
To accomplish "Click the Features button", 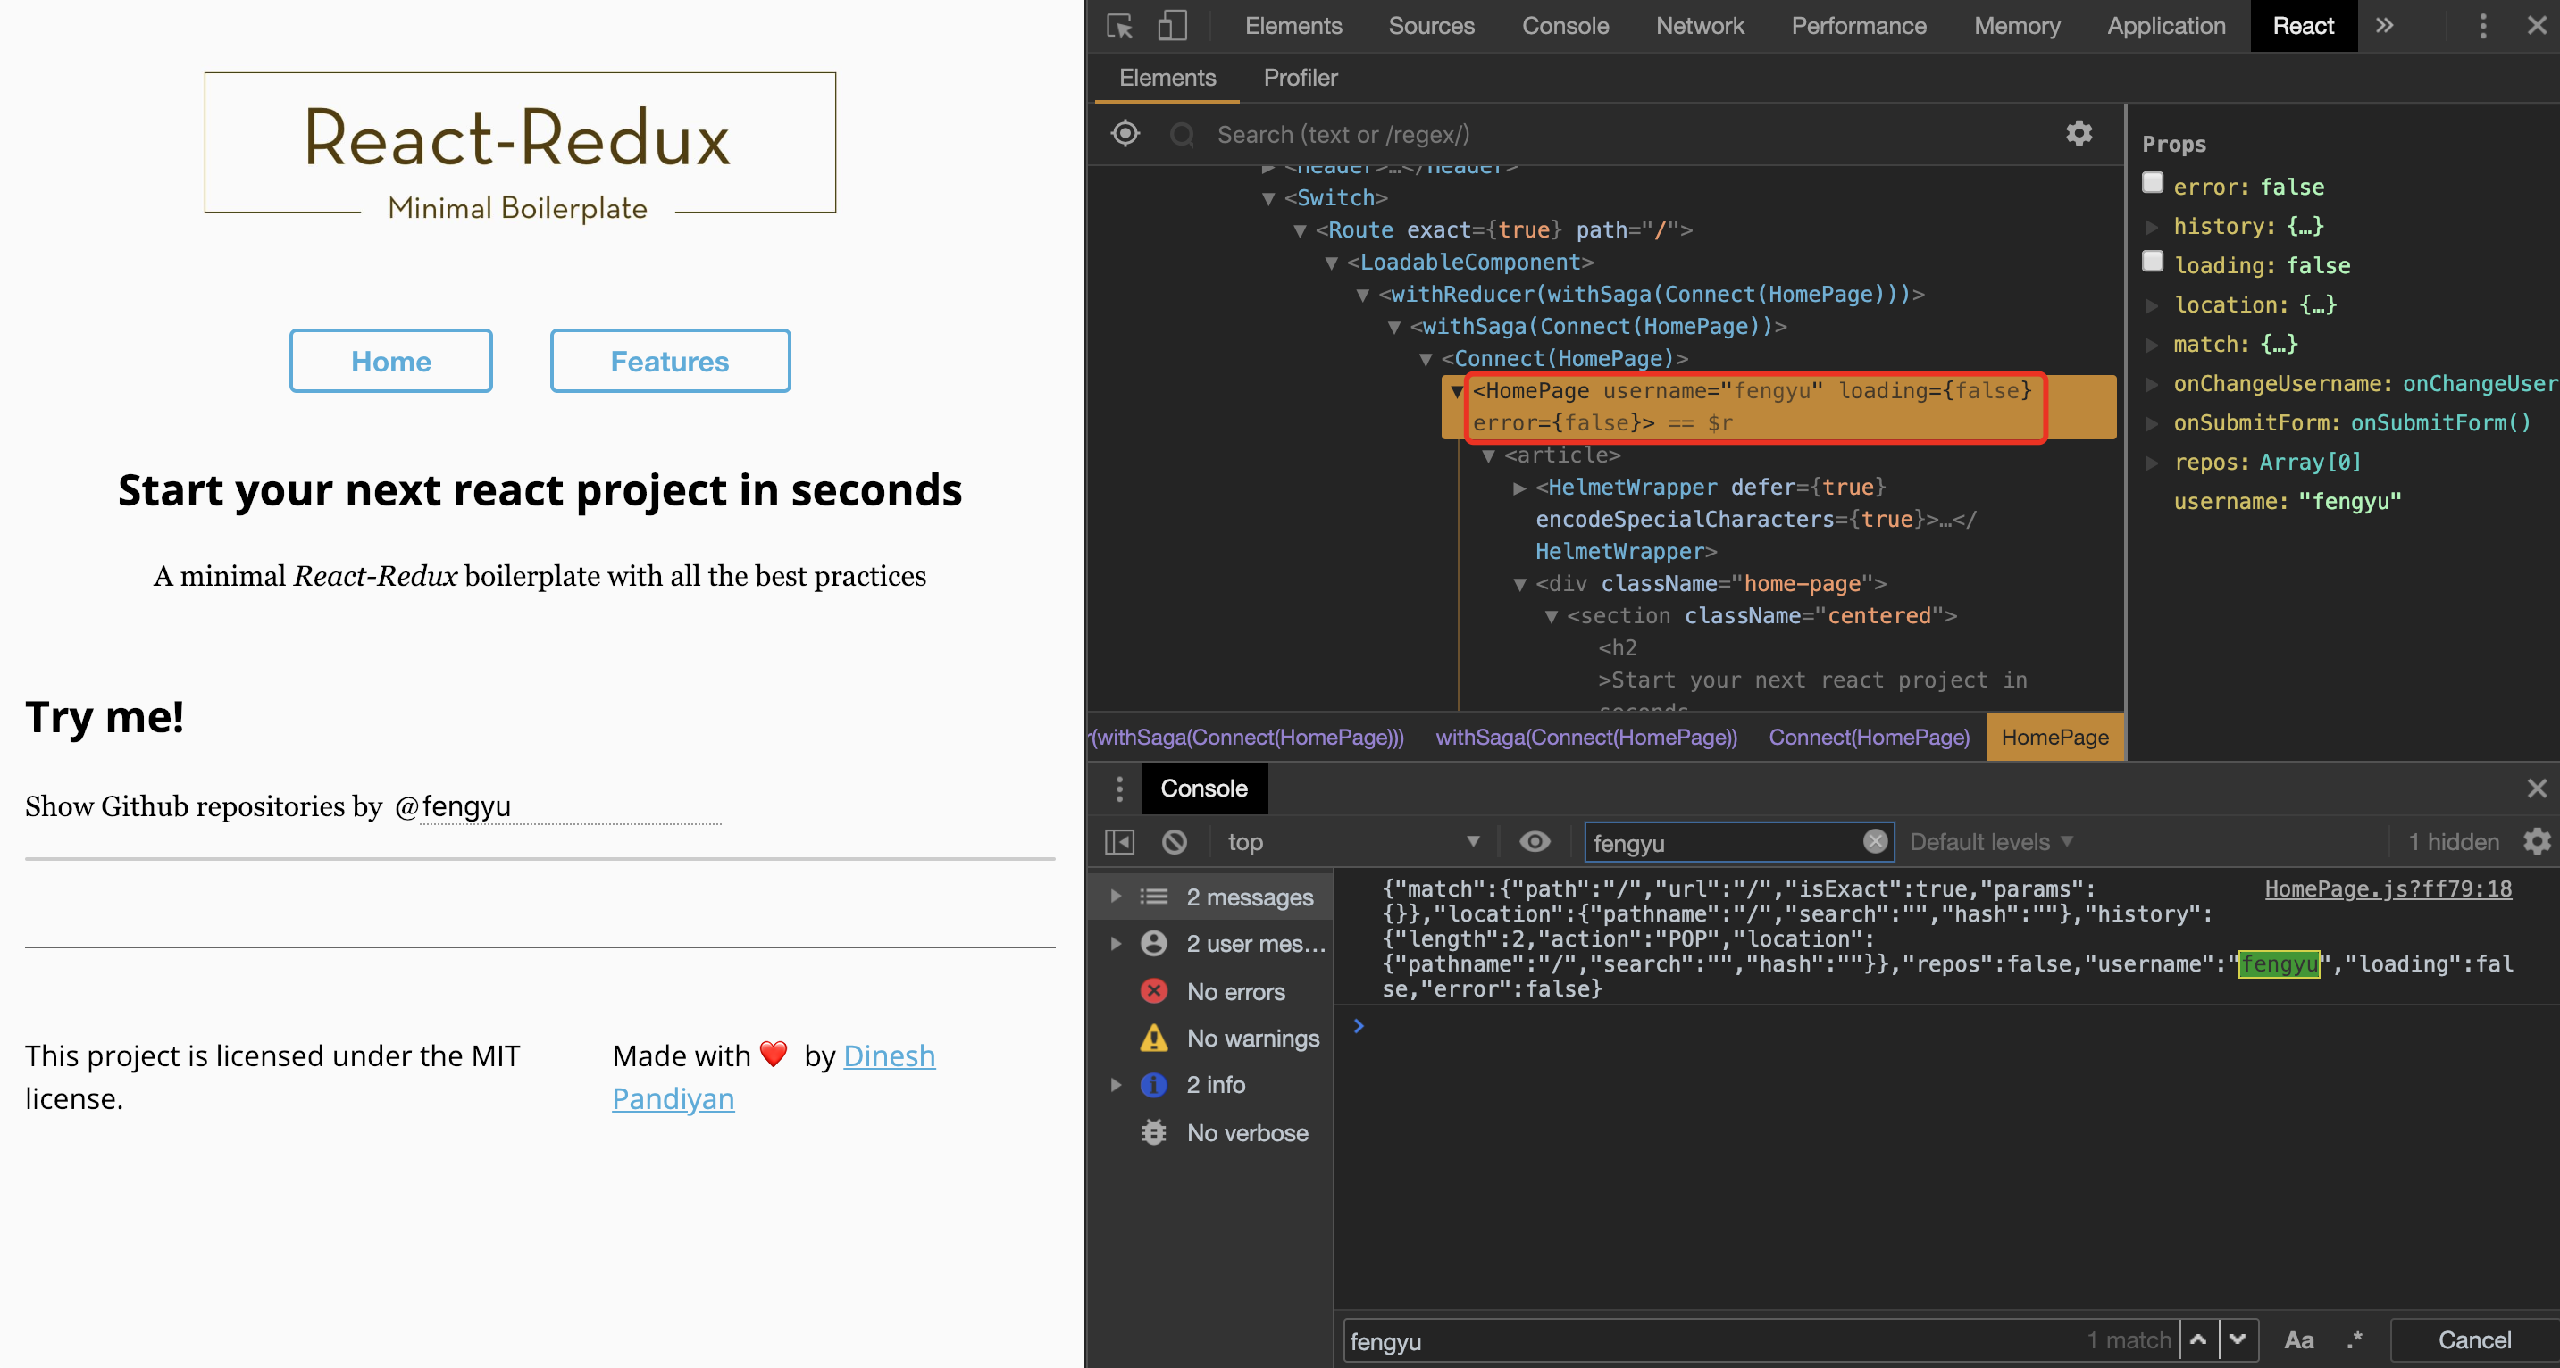I will pos(670,362).
